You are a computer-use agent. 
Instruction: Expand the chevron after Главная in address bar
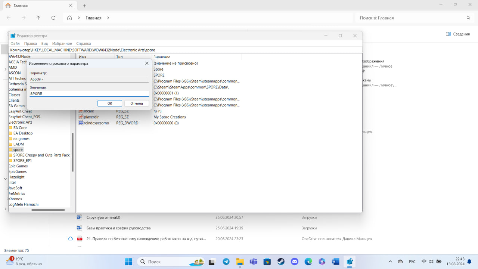[x=108, y=18]
